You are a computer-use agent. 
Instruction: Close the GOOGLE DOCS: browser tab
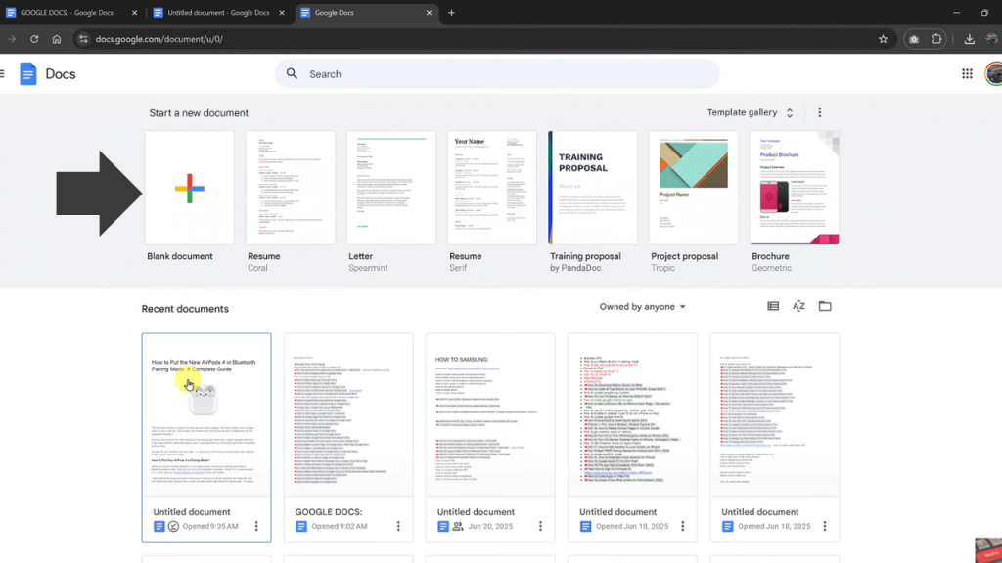coord(134,12)
